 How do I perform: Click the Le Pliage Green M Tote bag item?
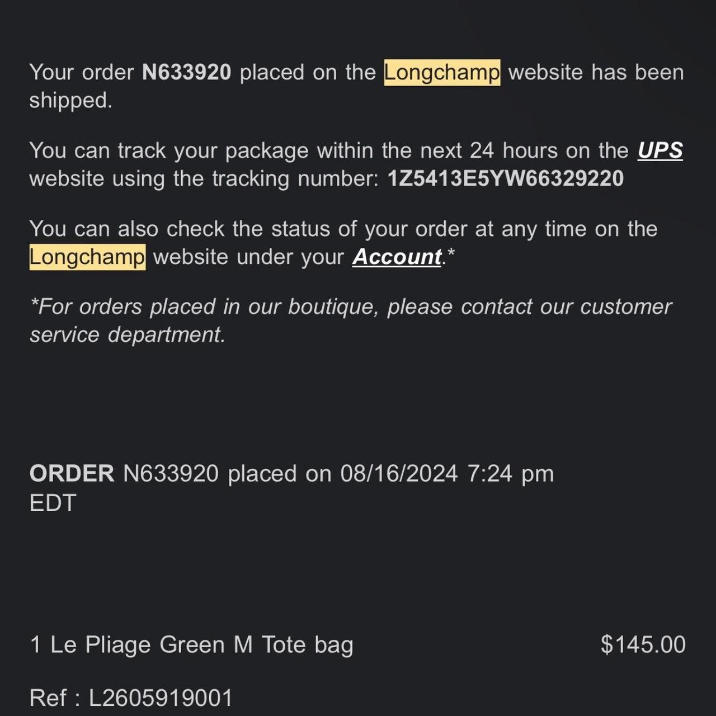click(x=191, y=644)
